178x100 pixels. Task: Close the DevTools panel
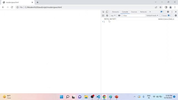point(176,12)
